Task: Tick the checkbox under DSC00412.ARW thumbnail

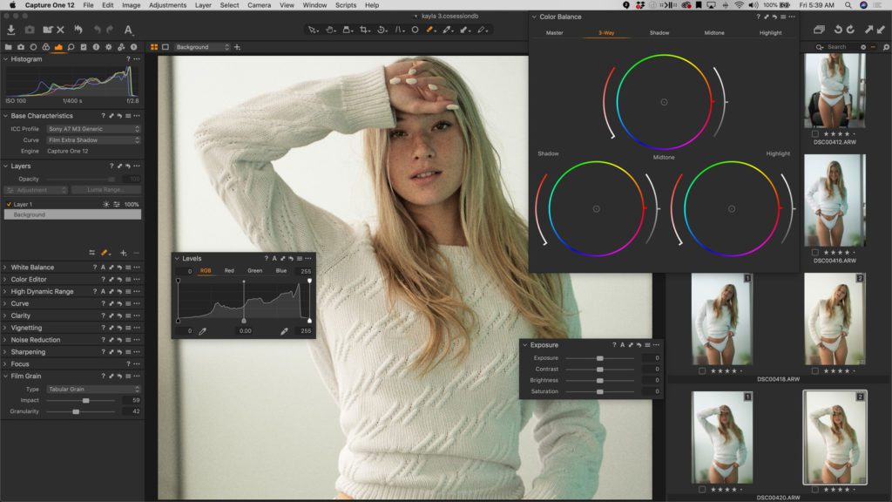Action: 815,134
